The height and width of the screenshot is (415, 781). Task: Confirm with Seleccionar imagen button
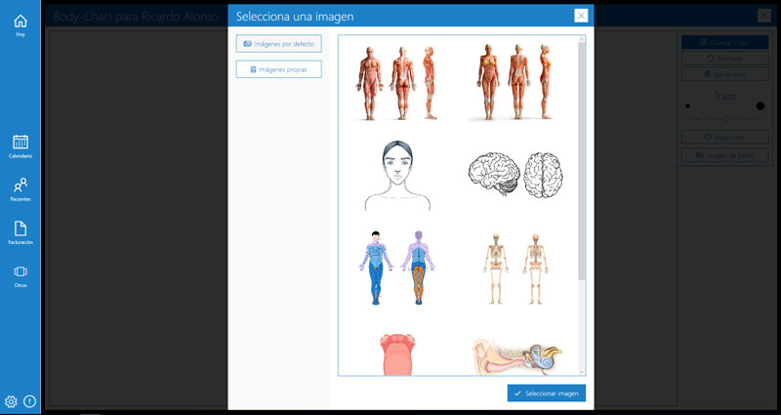[547, 394]
